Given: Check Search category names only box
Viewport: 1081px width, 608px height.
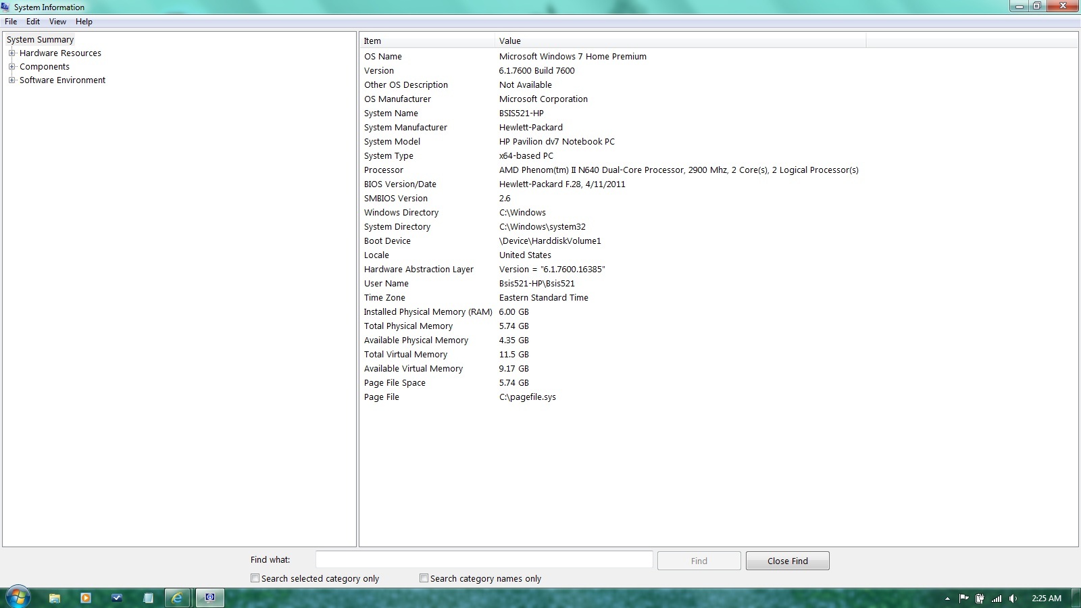Looking at the screenshot, I should click(x=424, y=578).
